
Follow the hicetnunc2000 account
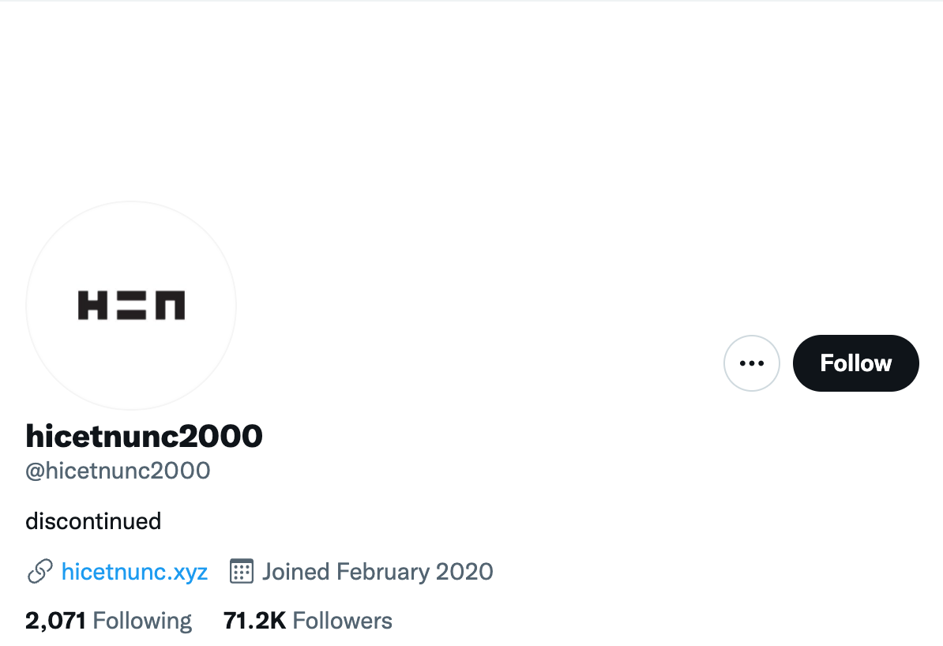(x=856, y=363)
